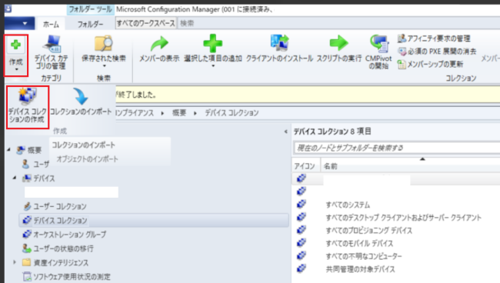Click メンバーシップの更新 in ribbon
The image size is (500, 283).
(430, 65)
